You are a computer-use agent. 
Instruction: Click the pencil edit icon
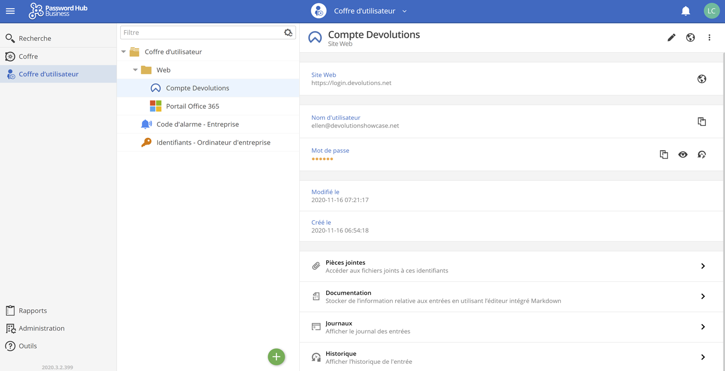671,37
